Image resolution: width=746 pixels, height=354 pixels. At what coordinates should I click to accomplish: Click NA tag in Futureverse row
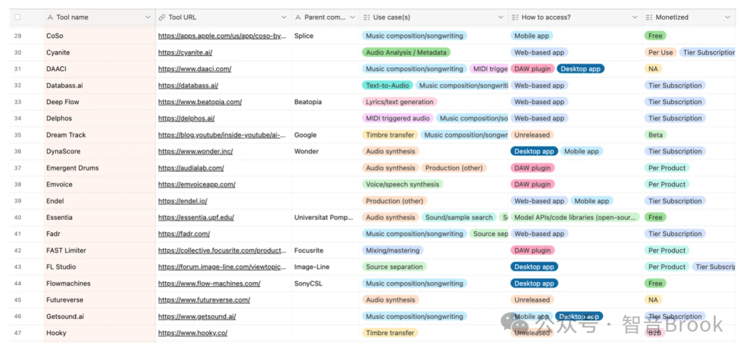point(653,300)
